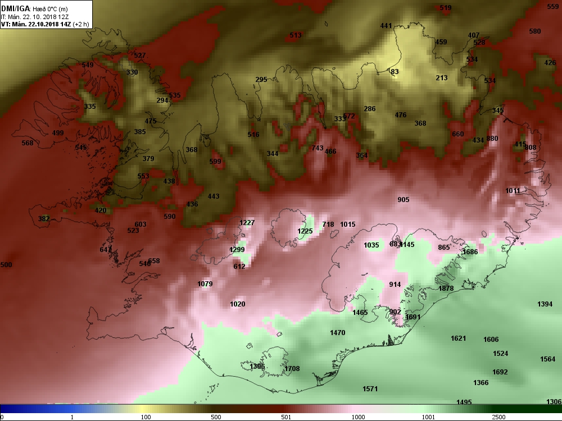The width and height of the screenshot is (562, 421).
Task: Click the map value '580'
Action: [x=535, y=31]
